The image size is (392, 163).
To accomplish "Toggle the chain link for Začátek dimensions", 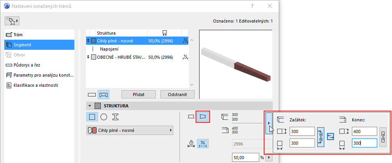I will (320, 137).
